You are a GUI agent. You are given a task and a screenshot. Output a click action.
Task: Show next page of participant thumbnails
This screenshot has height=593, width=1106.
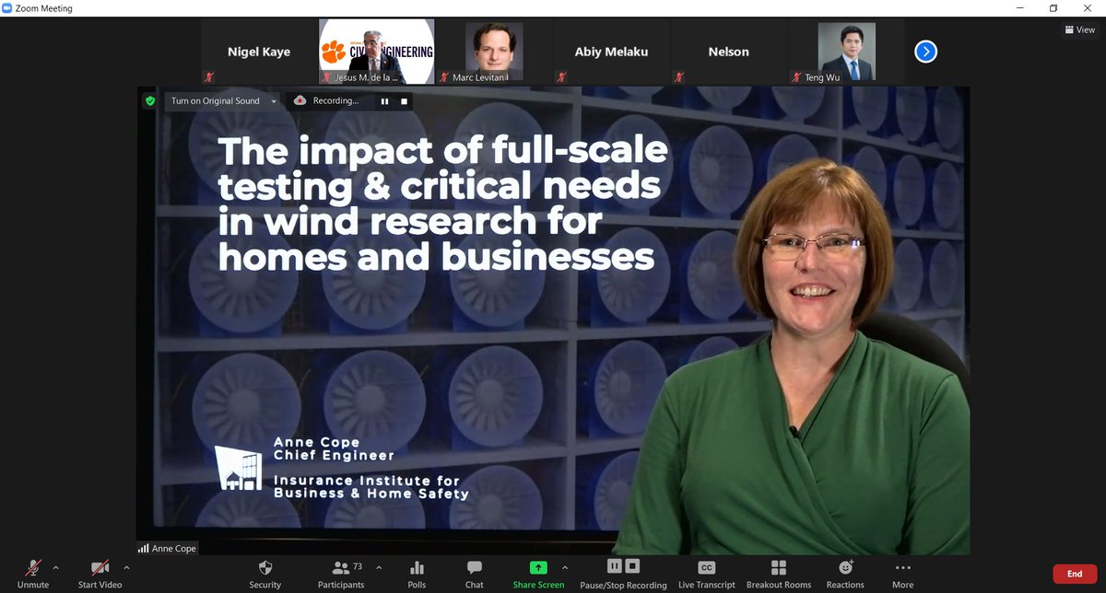coord(925,52)
